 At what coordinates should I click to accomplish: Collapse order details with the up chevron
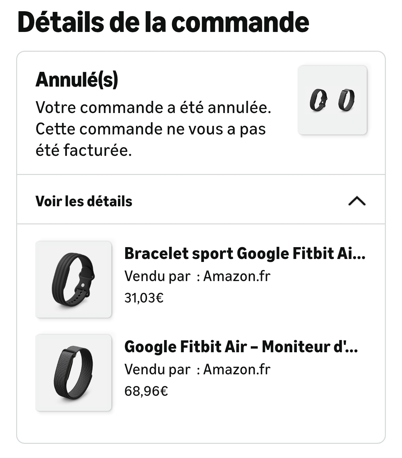[357, 201]
